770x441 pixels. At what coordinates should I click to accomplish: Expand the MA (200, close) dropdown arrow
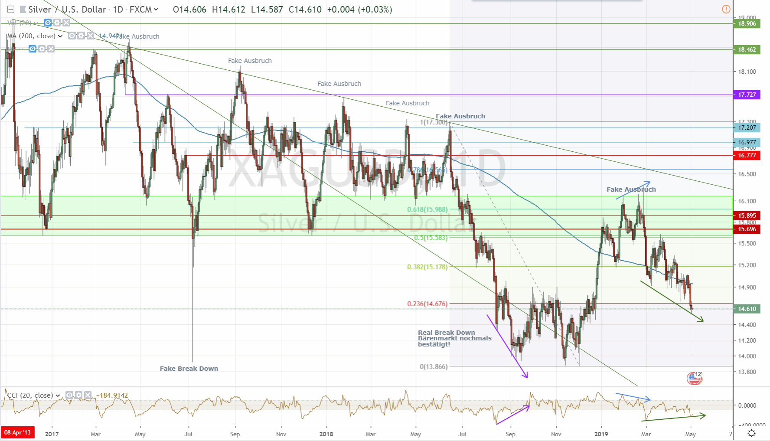60,36
